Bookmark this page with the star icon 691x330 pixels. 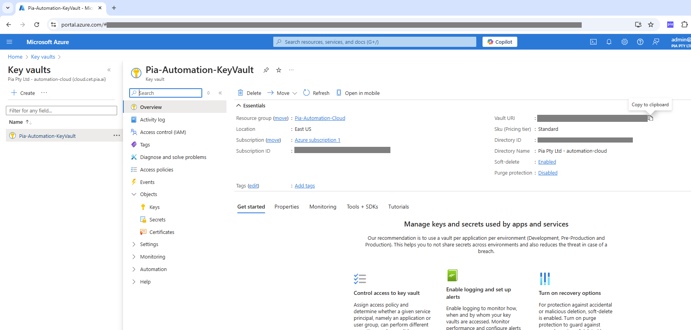pyautogui.click(x=651, y=25)
